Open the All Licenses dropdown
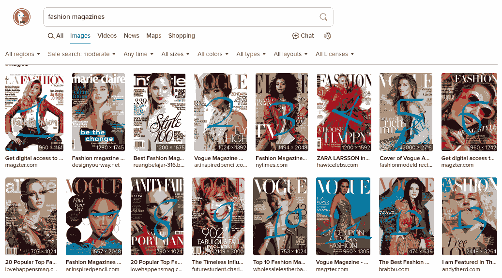 point(335,54)
